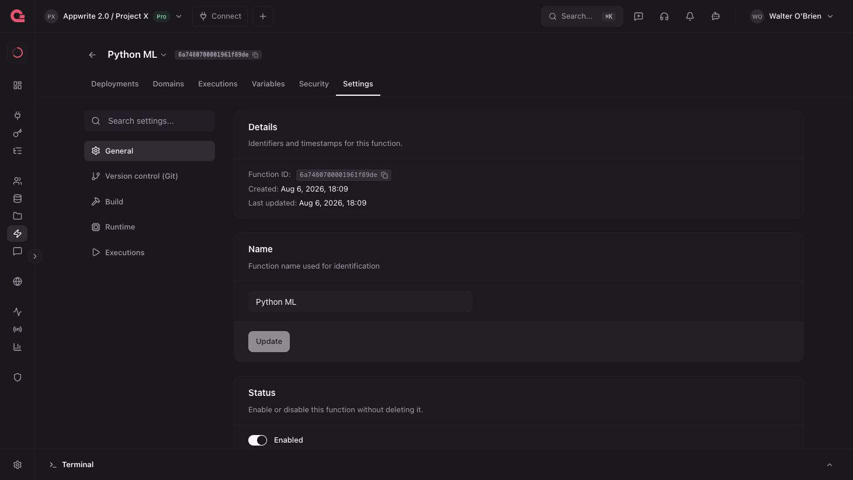The image size is (853, 480).
Task: Open the security shield icon in sidebar
Action: pos(18,377)
